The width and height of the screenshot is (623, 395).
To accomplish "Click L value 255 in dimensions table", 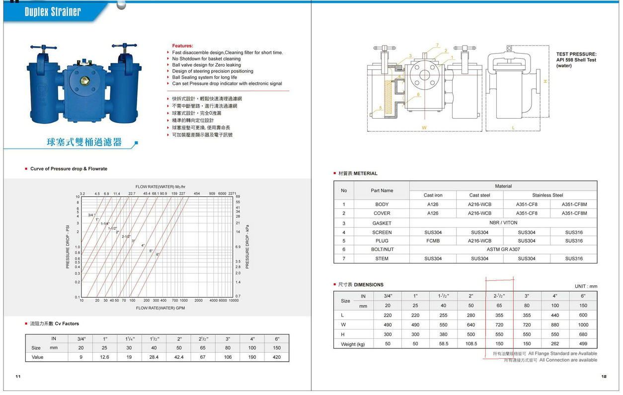I will tap(443, 315).
